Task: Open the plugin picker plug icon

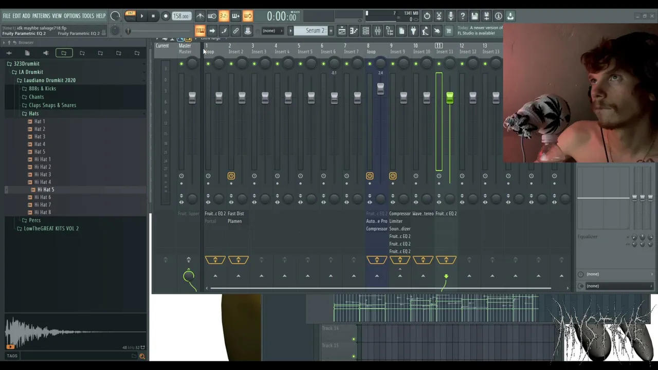Action: (413, 31)
